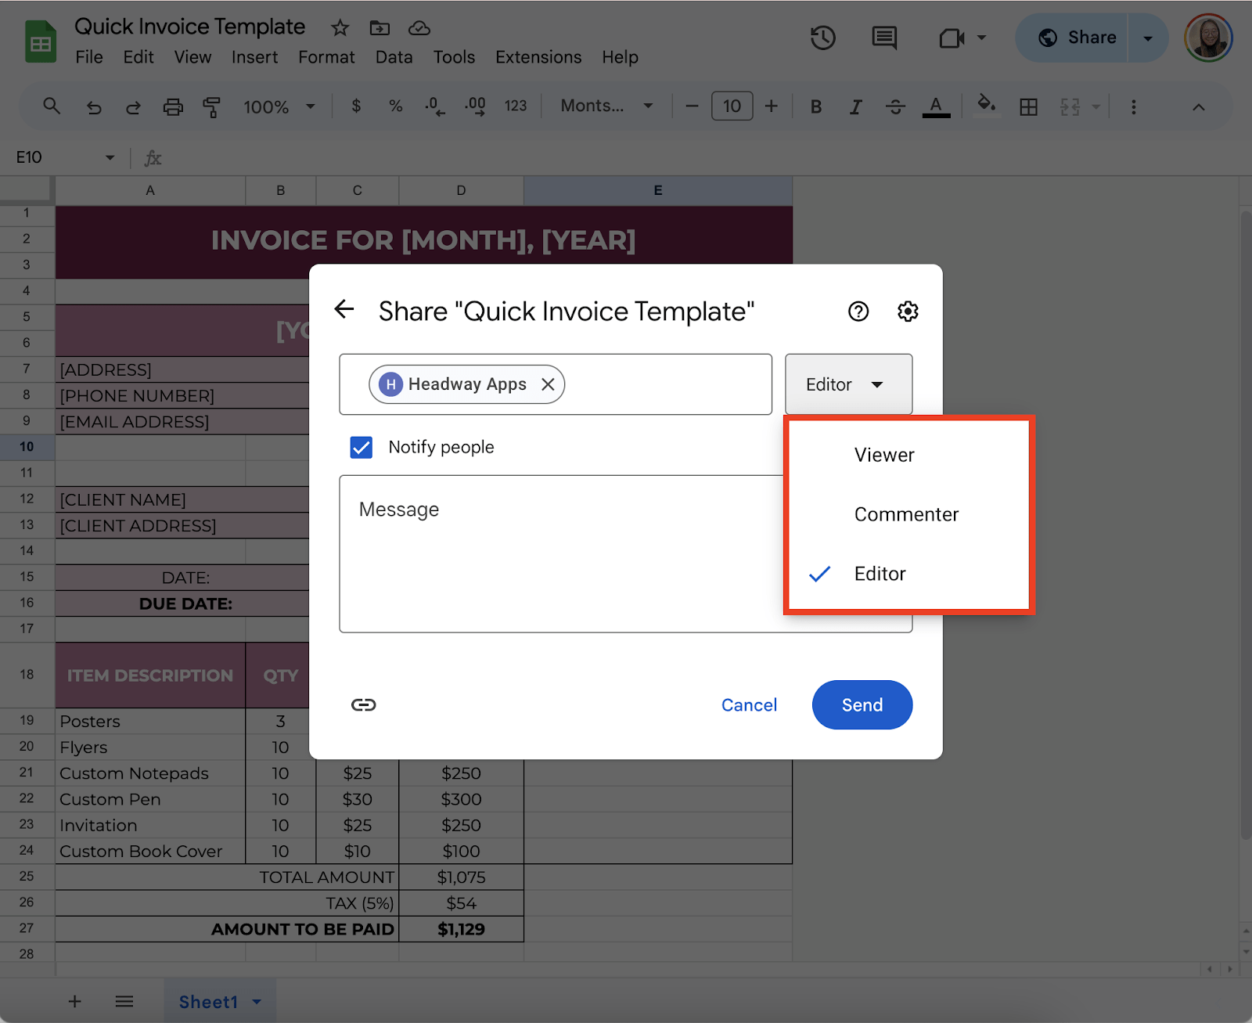1252x1023 pixels.
Task: Click Cancel in the share dialog
Action: (x=748, y=705)
